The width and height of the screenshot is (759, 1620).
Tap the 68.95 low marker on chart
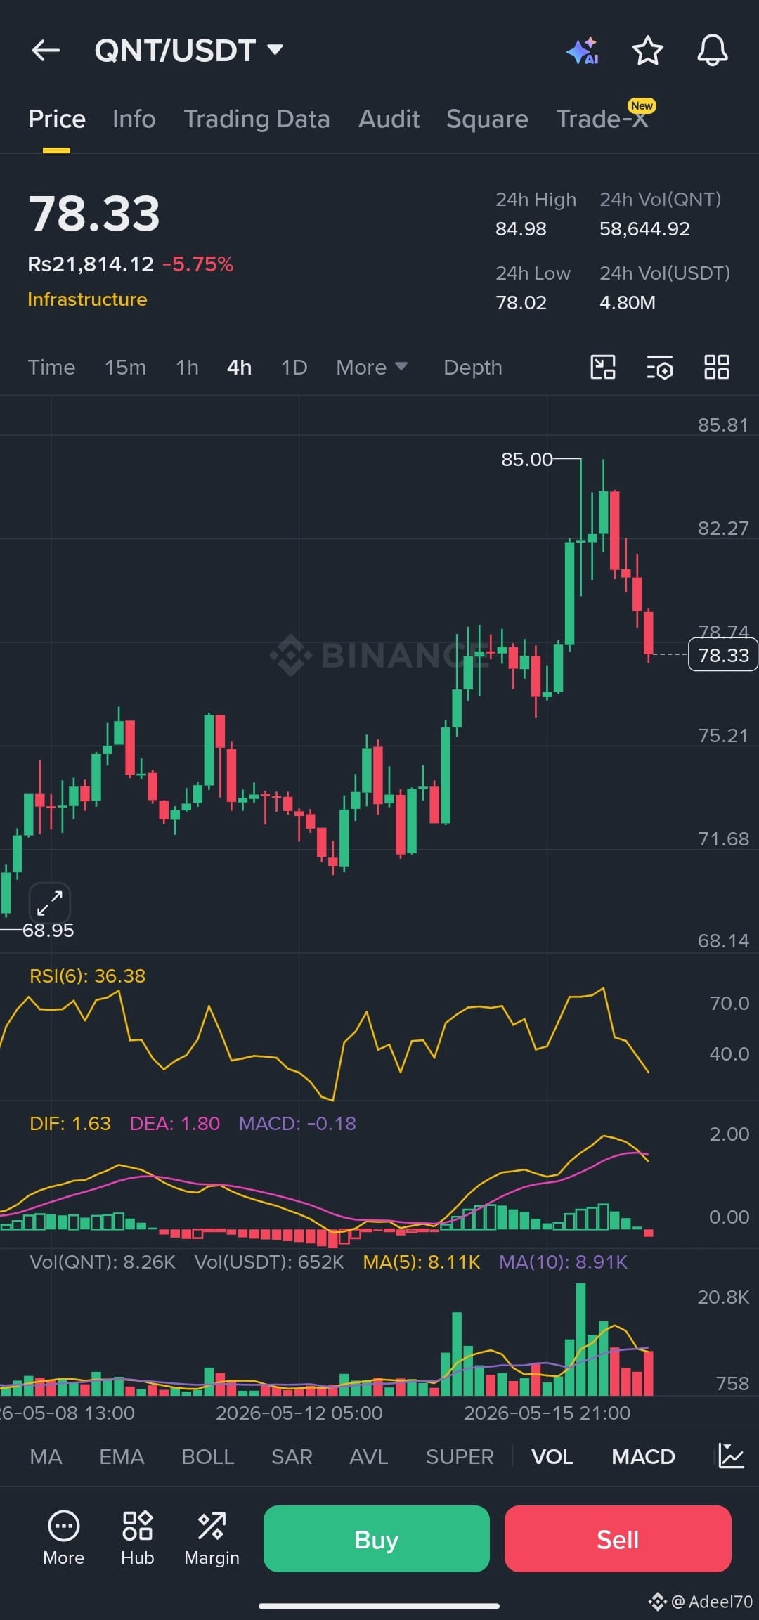click(48, 930)
